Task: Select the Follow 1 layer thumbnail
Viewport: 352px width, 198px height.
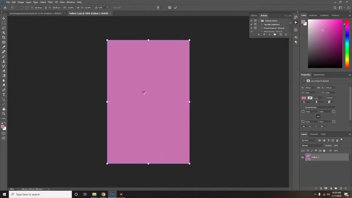Action: [x=308, y=157]
